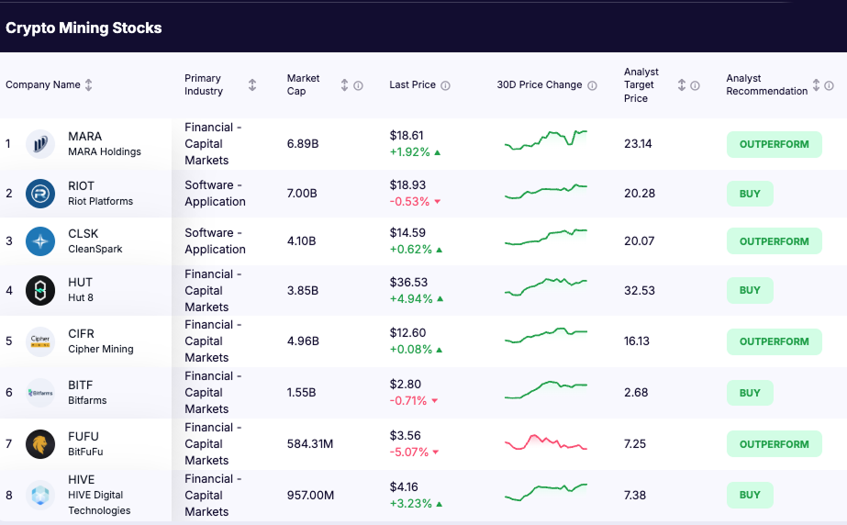
Task: Sort by Analyst Target Price arrows
Action: [682, 85]
